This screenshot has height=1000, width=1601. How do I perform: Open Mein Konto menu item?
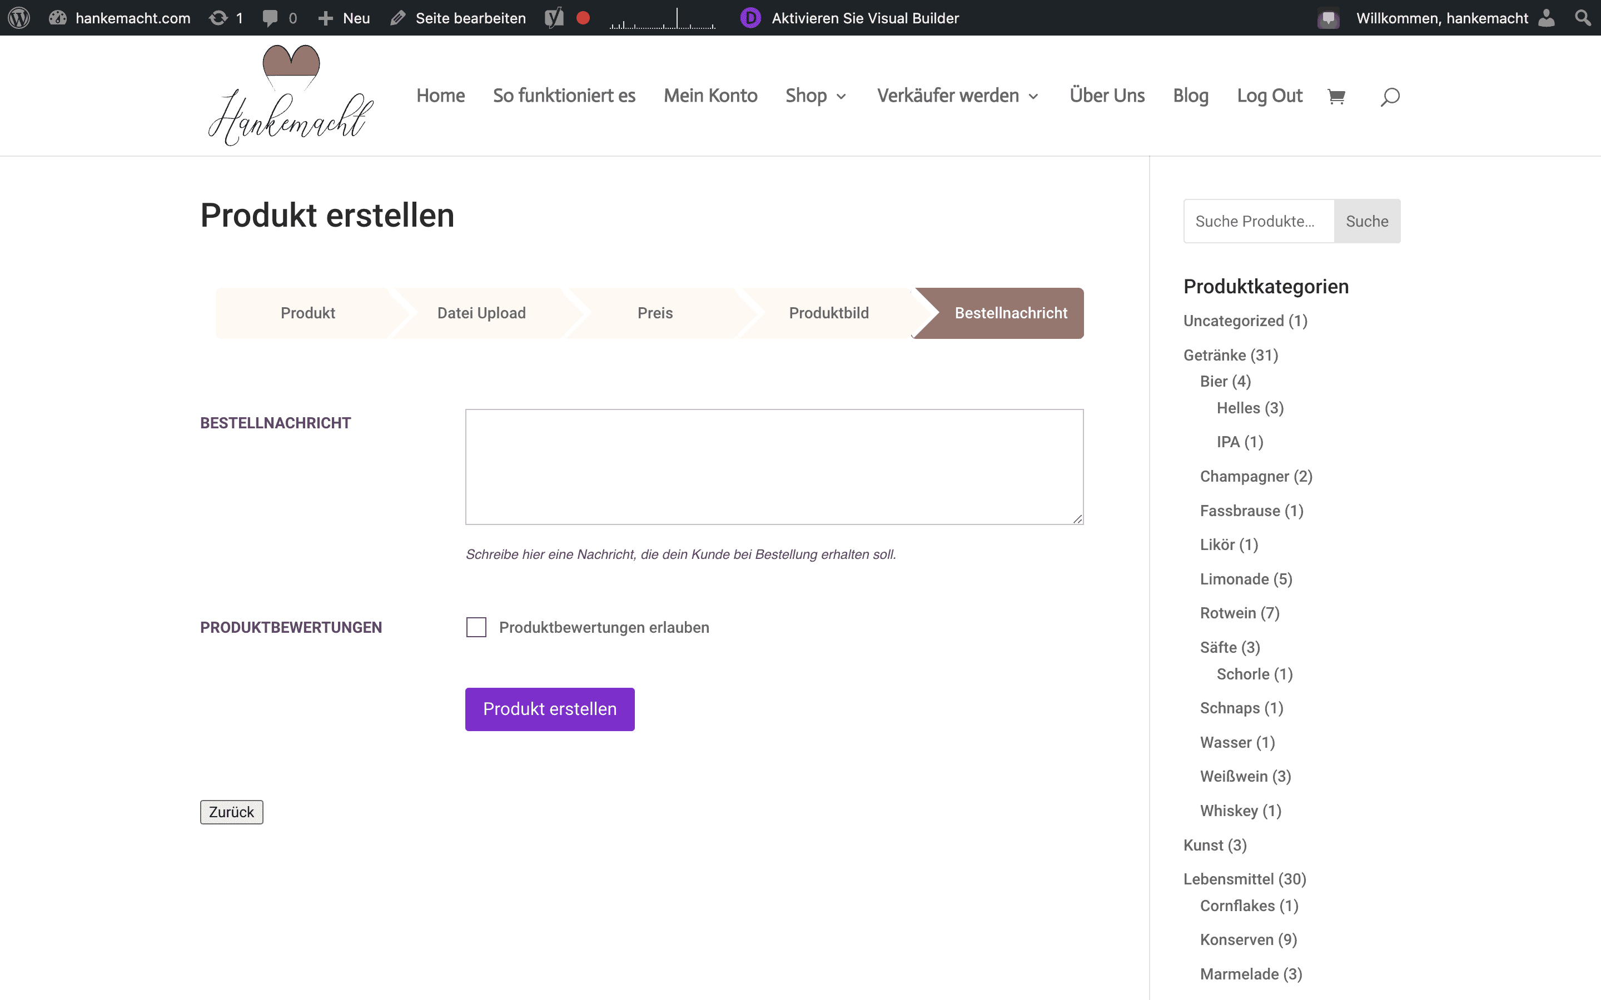coord(710,96)
